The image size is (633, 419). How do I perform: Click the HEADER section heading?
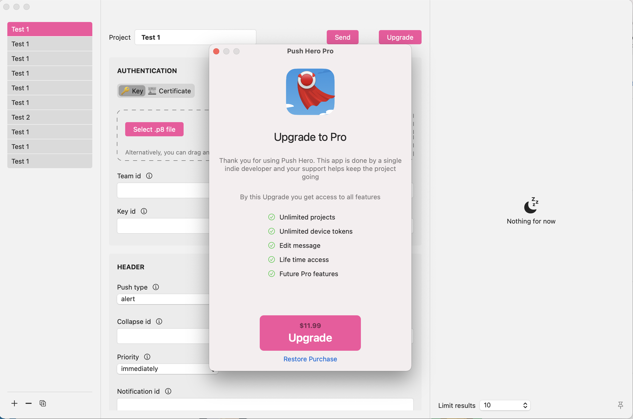(131, 267)
